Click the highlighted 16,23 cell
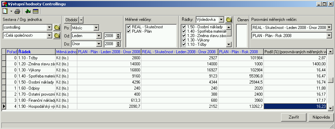The image size is (335, 129). coord(295,106)
